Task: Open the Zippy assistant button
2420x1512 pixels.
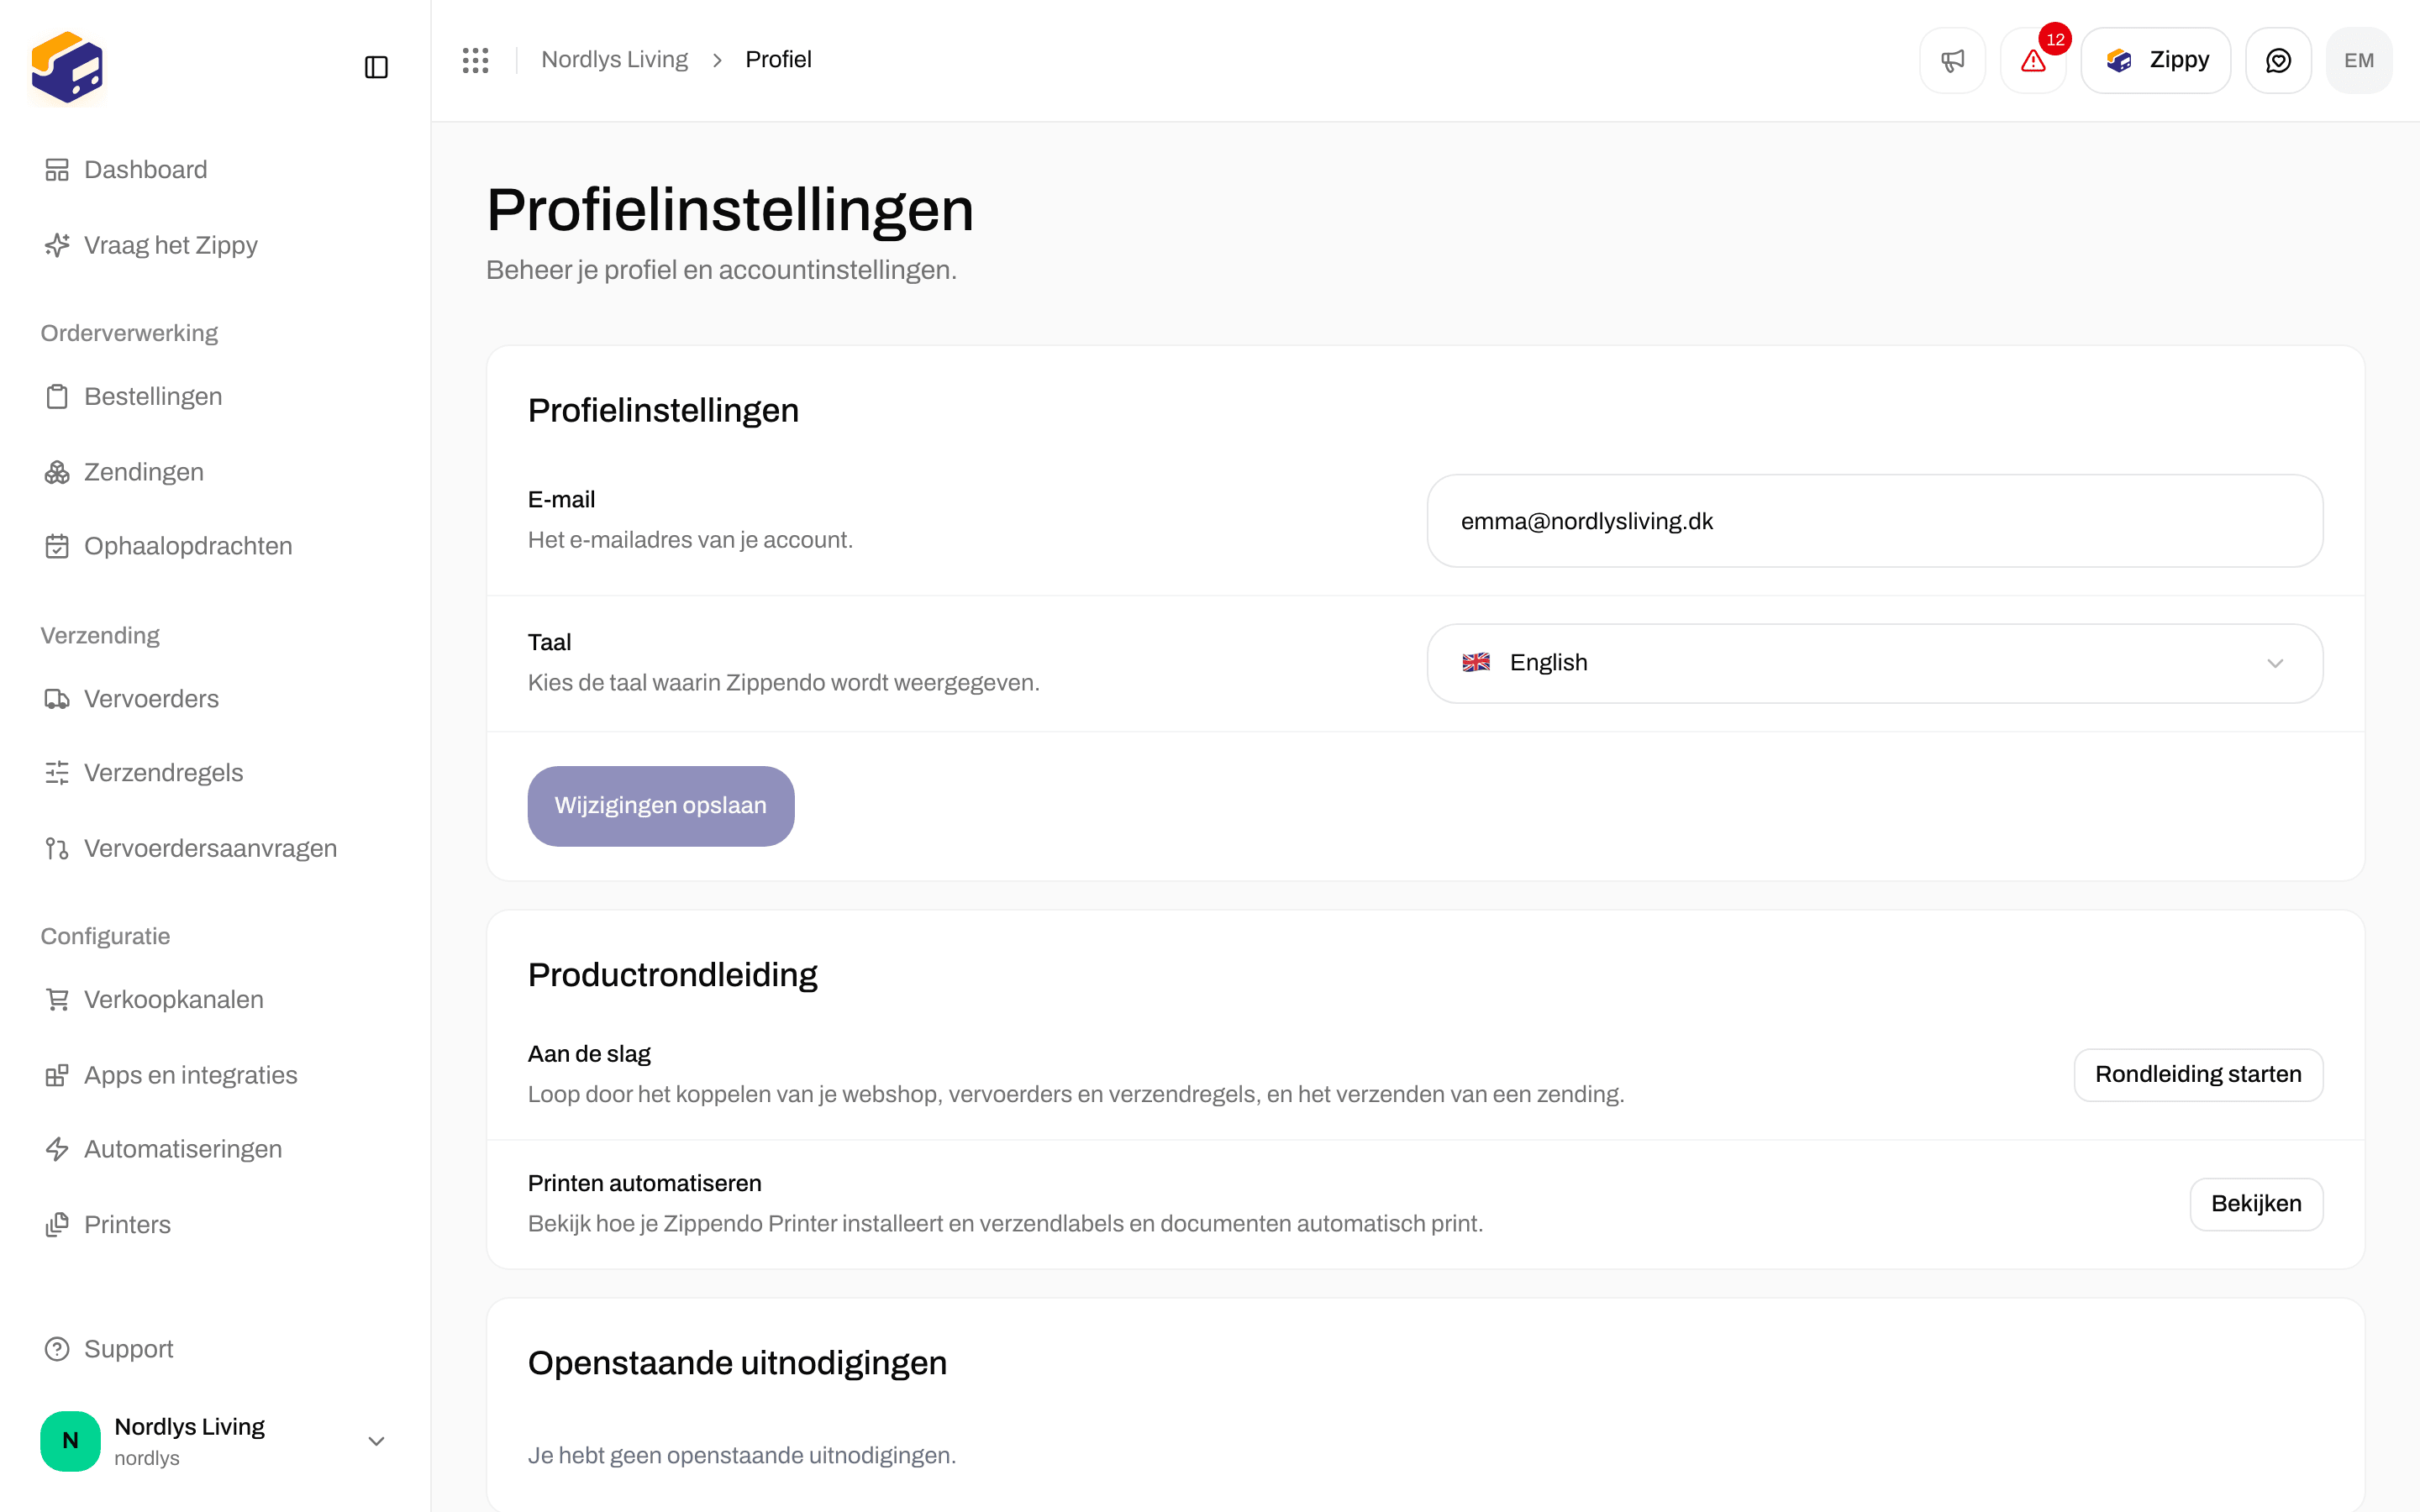Action: click(2156, 60)
